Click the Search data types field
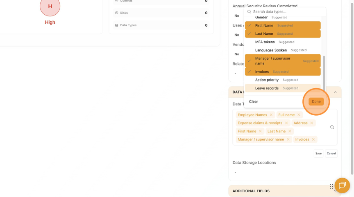Screen dimensions: 354x197 click(x=285, y=12)
